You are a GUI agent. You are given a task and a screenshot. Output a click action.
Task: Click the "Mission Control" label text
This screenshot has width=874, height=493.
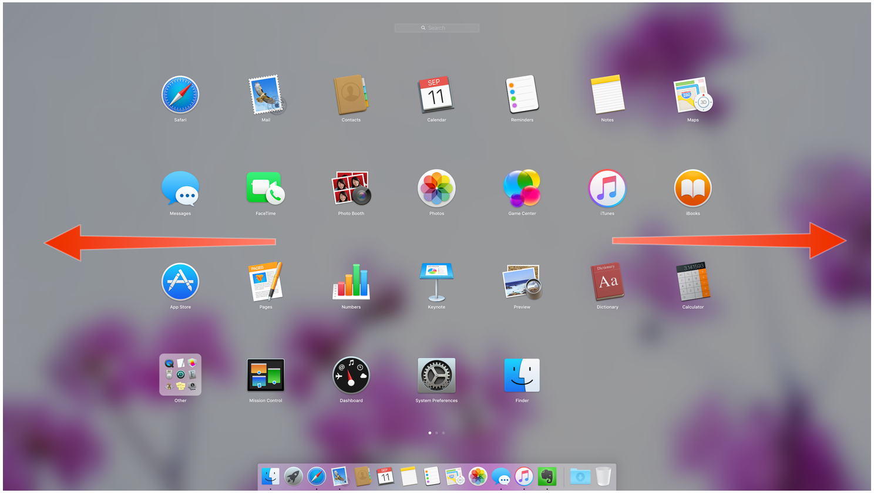[265, 401]
